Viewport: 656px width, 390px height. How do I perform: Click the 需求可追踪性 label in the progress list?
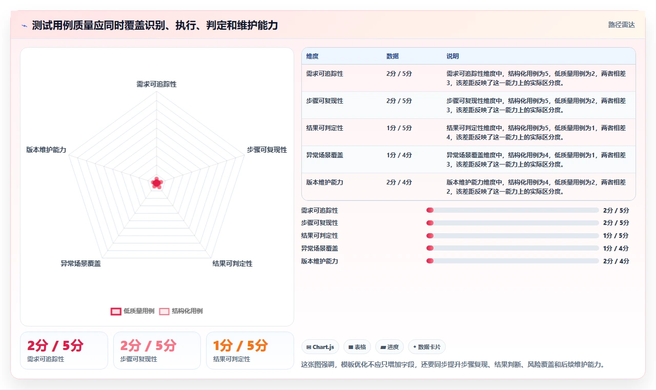click(320, 211)
